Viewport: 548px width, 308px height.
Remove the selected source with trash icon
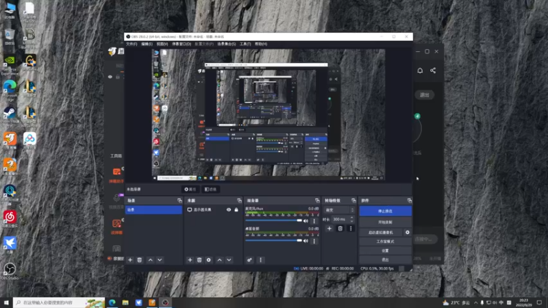point(199,260)
